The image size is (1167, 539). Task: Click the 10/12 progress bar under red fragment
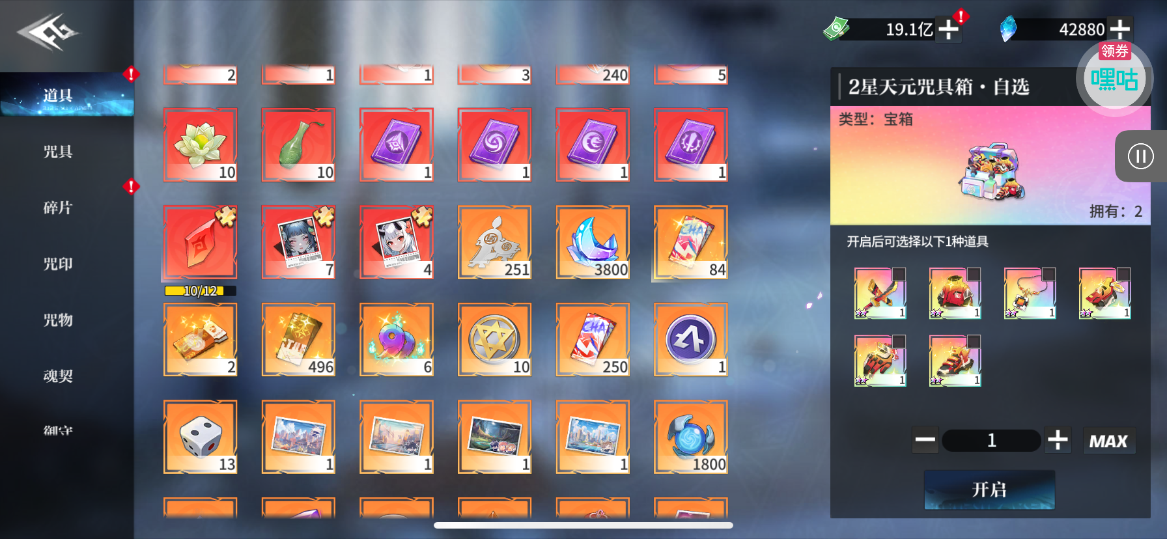tap(200, 291)
